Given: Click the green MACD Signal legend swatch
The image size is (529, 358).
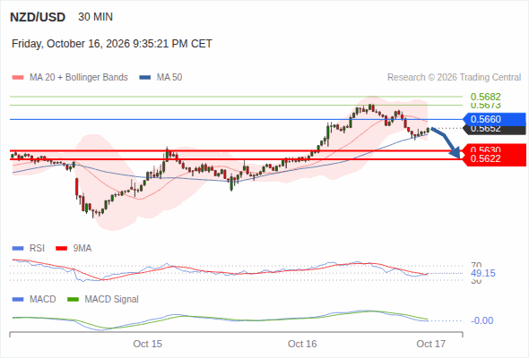Looking at the screenshot, I should pos(73,300).
